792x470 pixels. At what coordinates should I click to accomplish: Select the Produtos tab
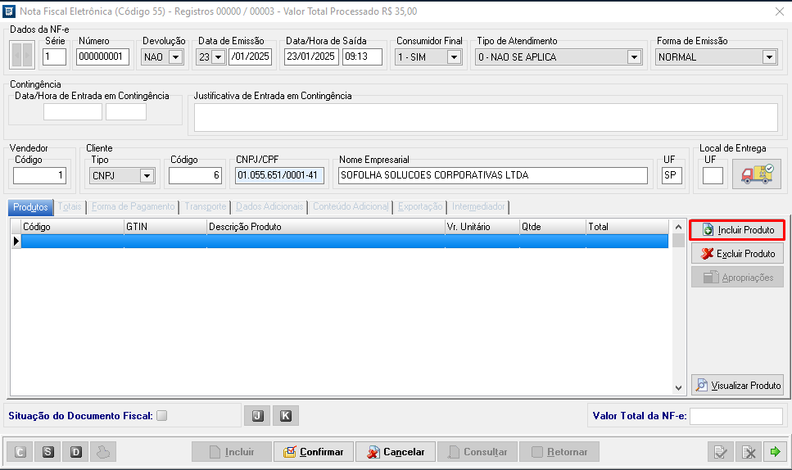pyautogui.click(x=30, y=207)
